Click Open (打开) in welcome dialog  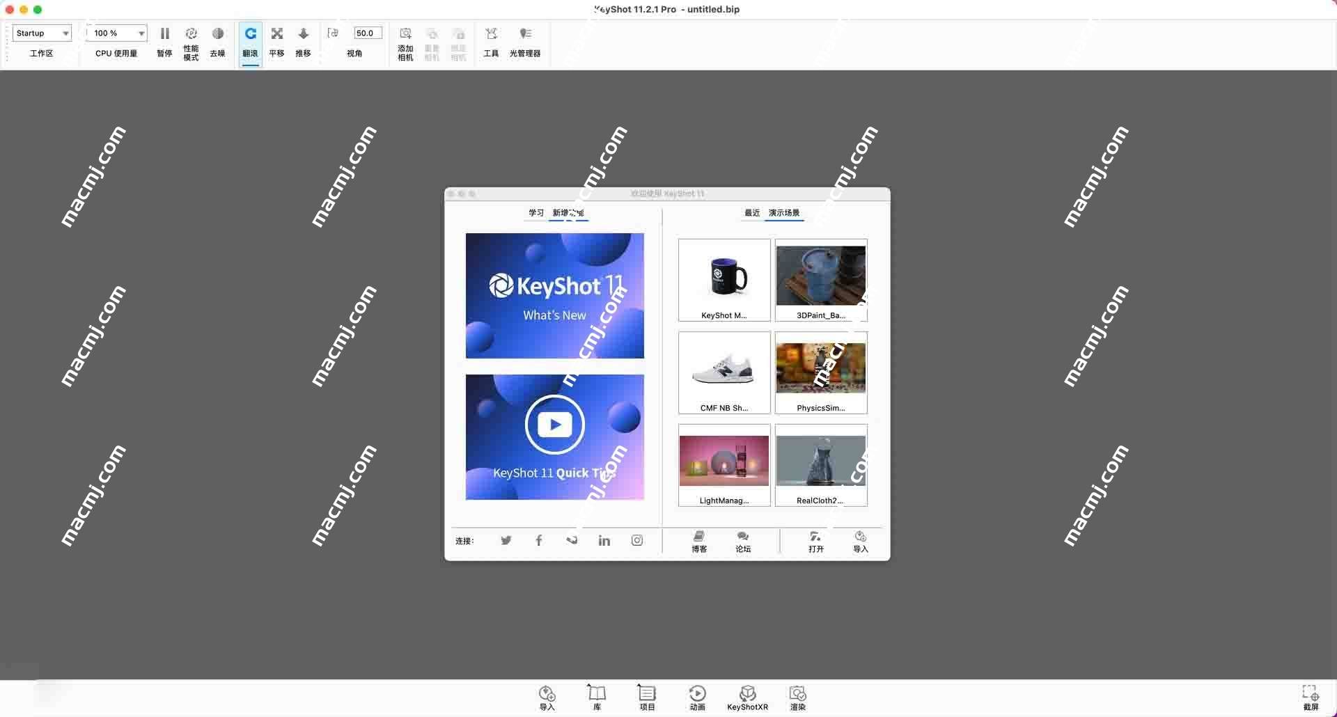click(x=816, y=542)
